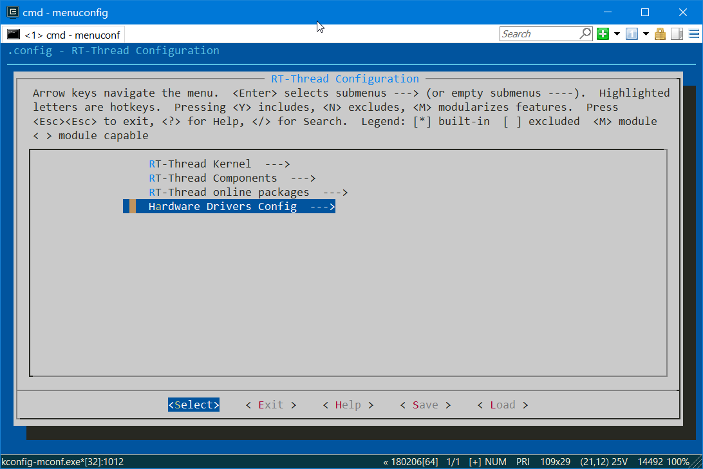Click the 14492 PID status entry
The width and height of the screenshot is (703, 469).
point(650,462)
